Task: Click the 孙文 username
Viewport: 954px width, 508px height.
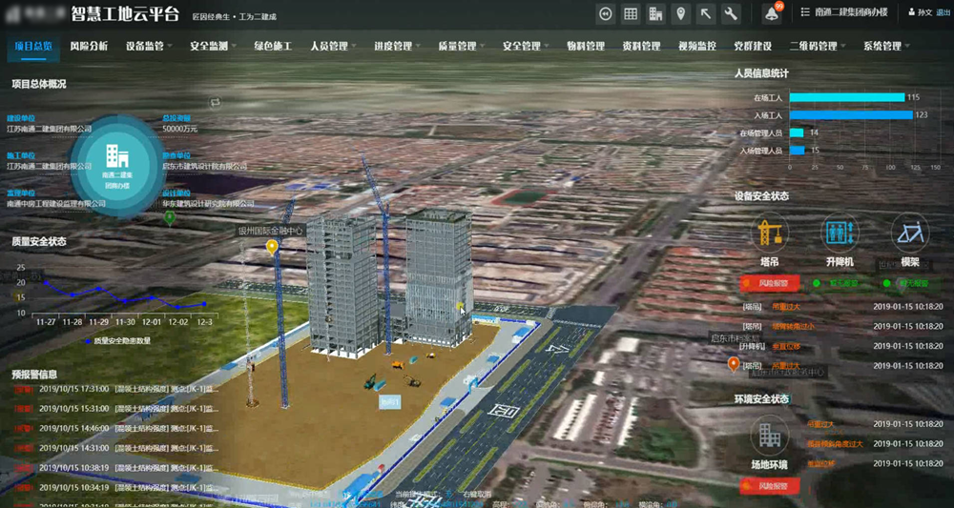Action: pyautogui.click(x=924, y=12)
